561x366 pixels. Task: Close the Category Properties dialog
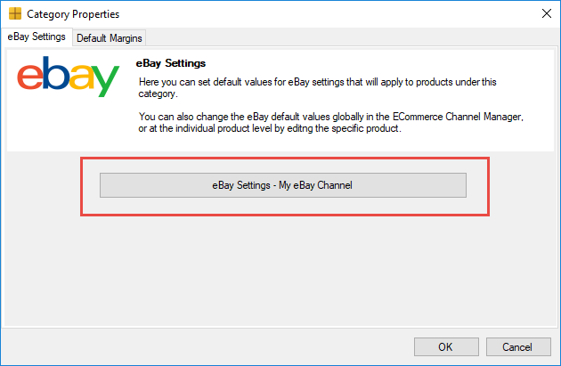tap(545, 14)
